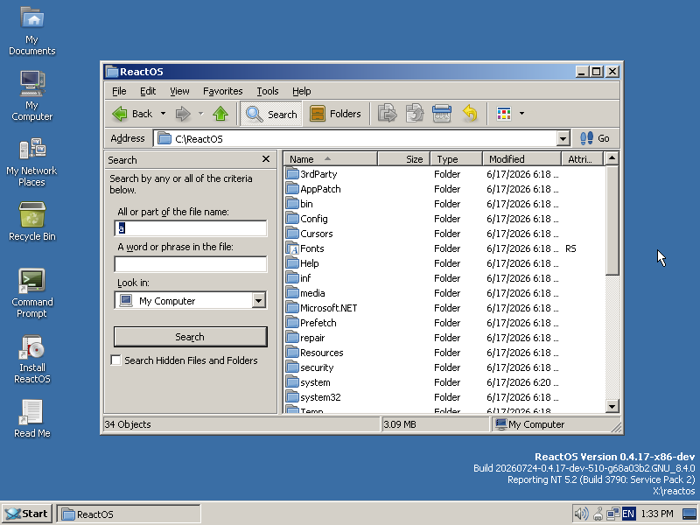Select My Network Places desktop icon

(x=32, y=163)
